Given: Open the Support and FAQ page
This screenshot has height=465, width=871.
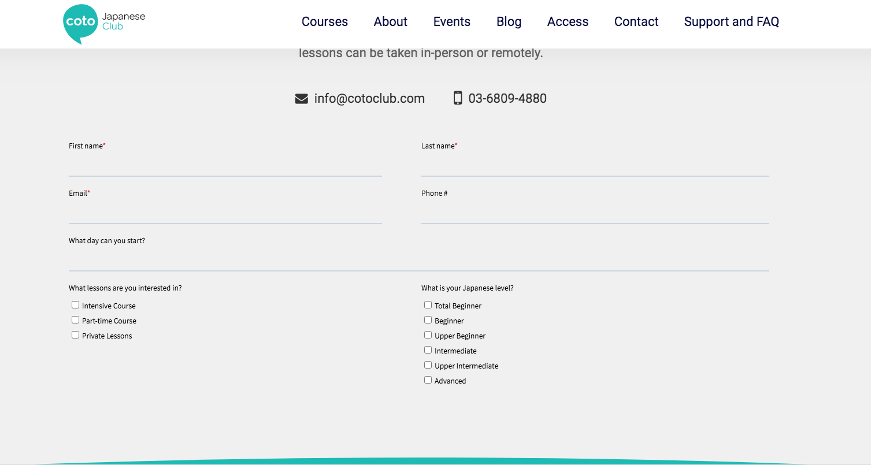Looking at the screenshot, I should pos(731,21).
